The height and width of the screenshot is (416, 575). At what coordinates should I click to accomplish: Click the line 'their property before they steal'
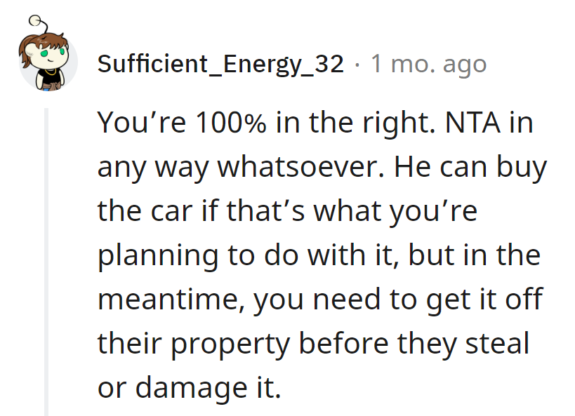(312, 344)
